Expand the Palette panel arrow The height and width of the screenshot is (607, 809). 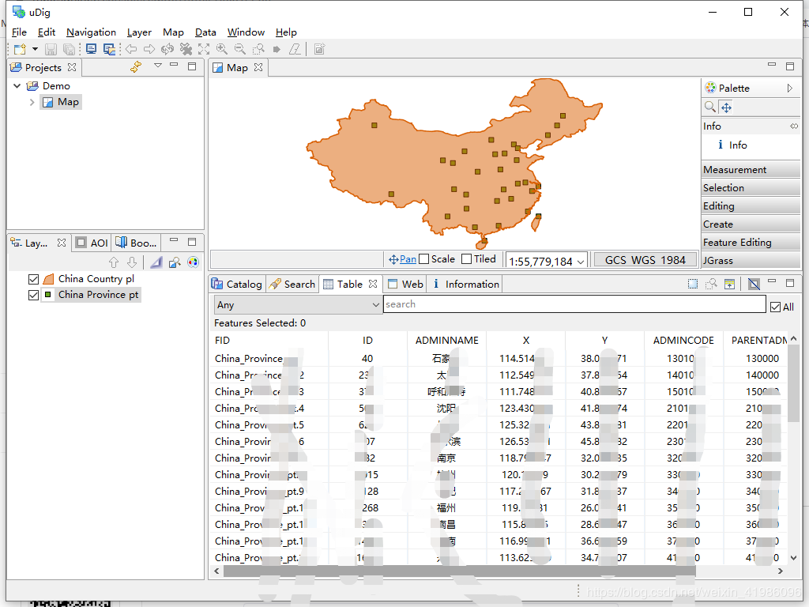click(789, 89)
